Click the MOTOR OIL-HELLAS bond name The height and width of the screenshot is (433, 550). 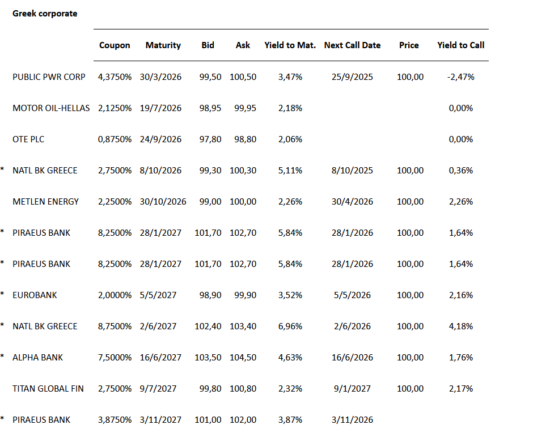pyautogui.click(x=51, y=108)
